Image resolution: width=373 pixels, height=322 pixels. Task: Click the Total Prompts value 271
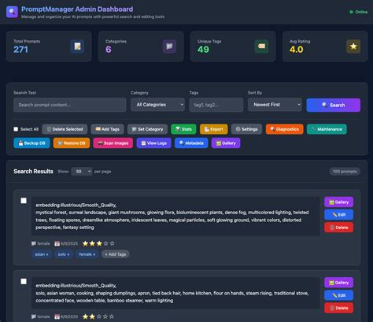20,50
